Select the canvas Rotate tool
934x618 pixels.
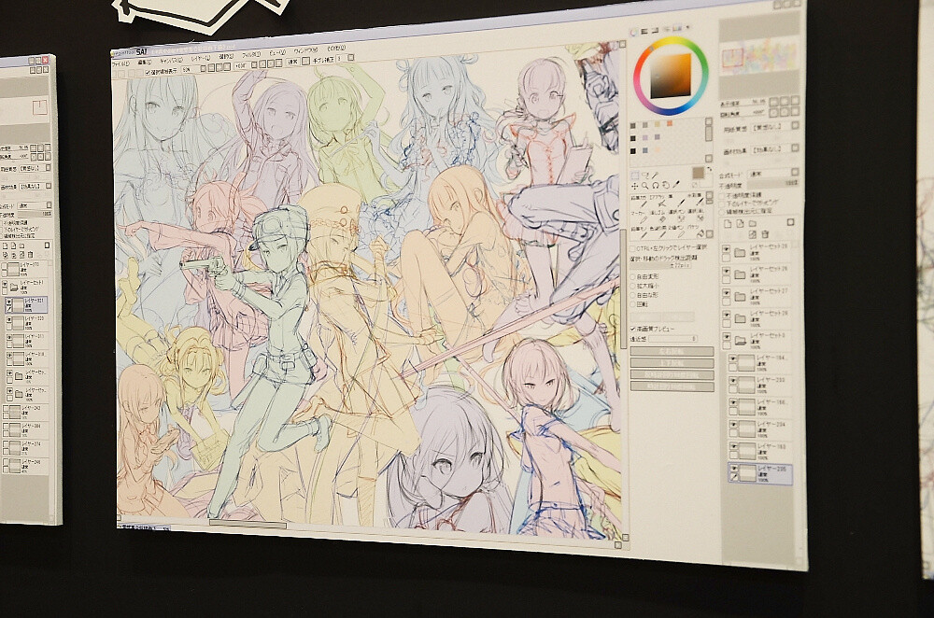(x=666, y=186)
